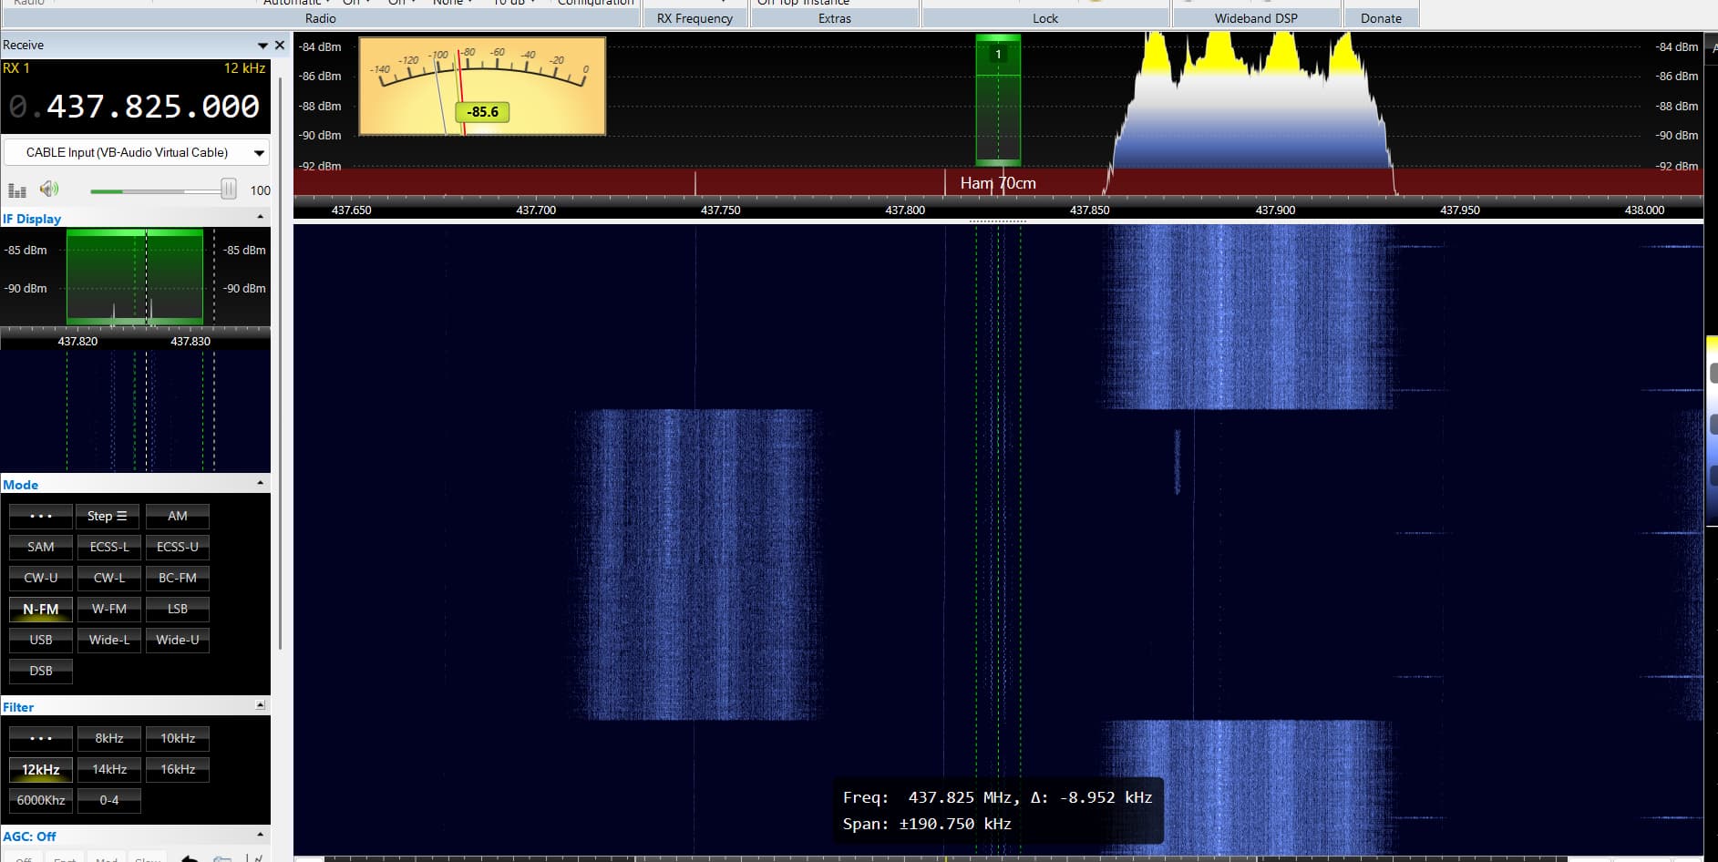Adjust the volume slider handle

point(229,190)
